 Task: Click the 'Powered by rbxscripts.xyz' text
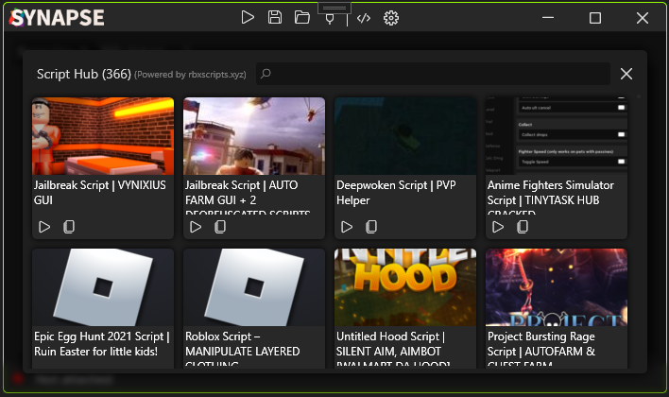click(x=190, y=75)
